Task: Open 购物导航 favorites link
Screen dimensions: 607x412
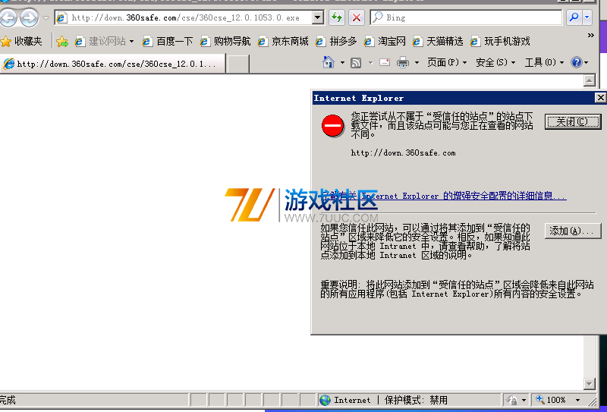Action: 225,42
